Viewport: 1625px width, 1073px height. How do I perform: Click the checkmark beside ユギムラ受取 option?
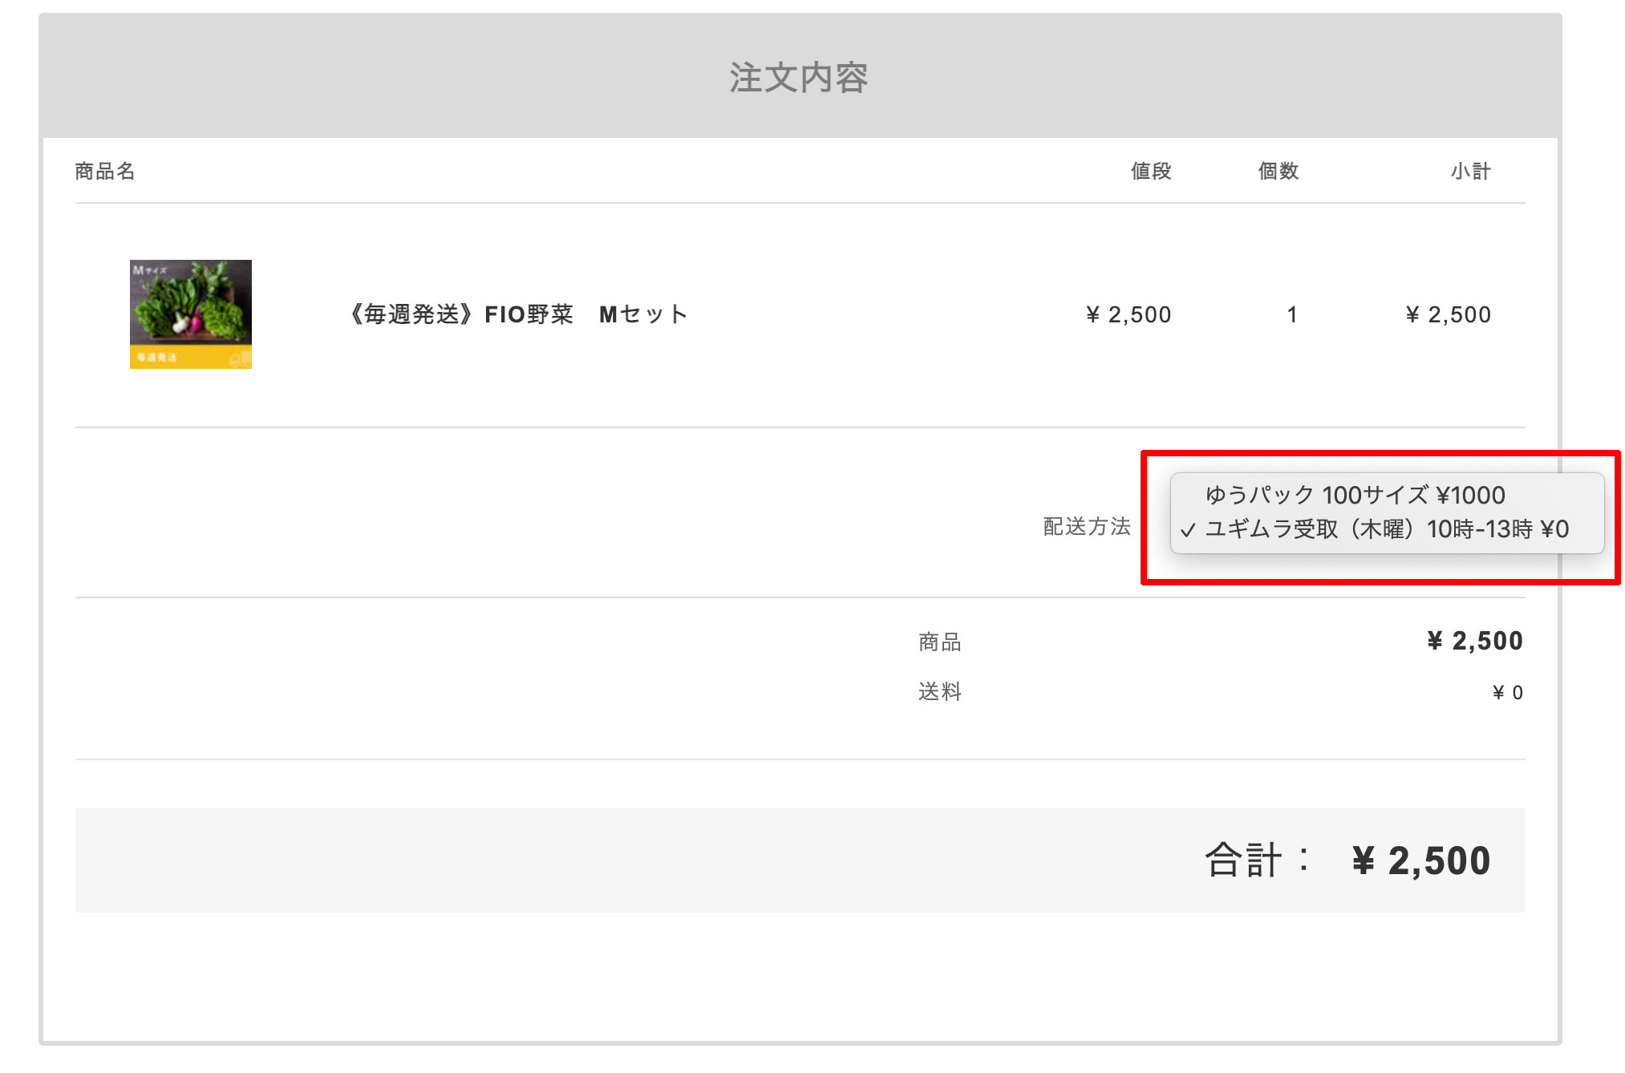[x=1188, y=530]
